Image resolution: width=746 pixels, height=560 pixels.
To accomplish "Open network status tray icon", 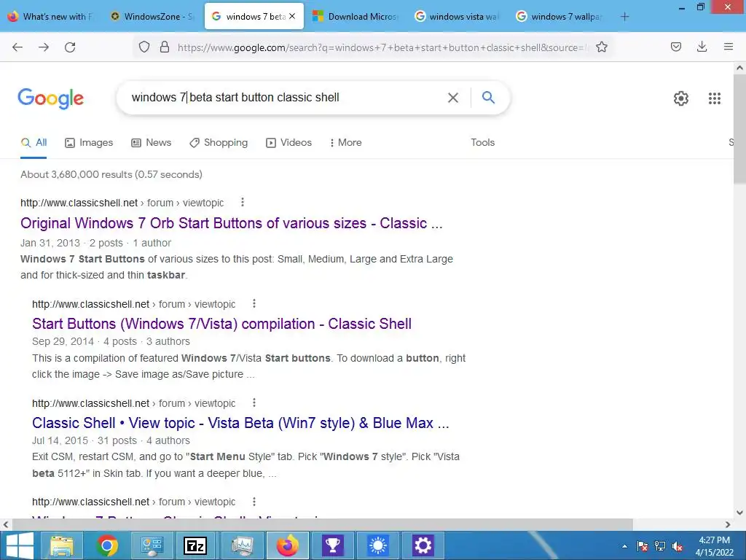I will (660, 546).
